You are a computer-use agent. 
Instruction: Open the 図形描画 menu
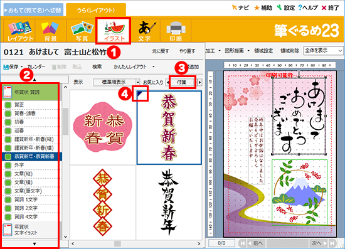pos(237,51)
